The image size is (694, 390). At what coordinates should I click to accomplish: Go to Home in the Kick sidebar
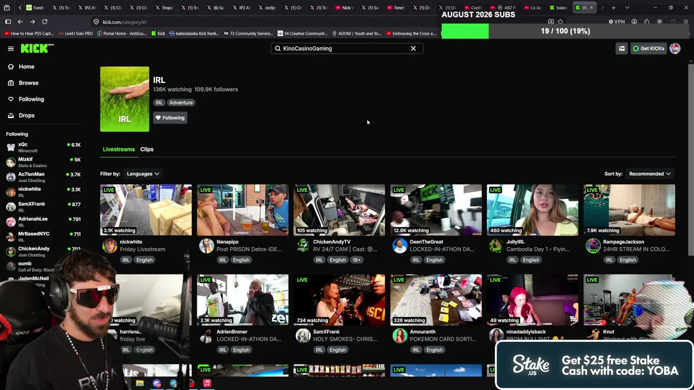pyautogui.click(x=26, y=67)
